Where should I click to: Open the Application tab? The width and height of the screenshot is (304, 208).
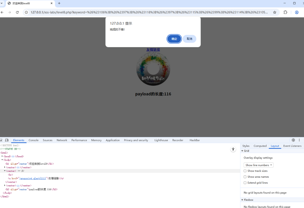click(x=113, y=140)
